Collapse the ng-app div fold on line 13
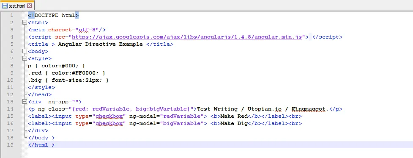The width and height of the screenshot is (413, 158). click(25, 102)
